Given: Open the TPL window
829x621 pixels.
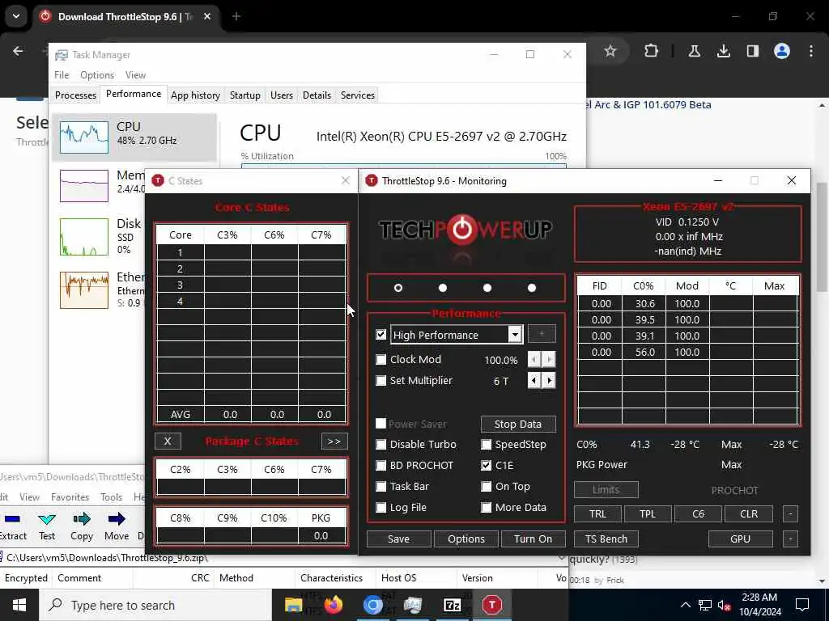Looking at the screenshot, I should (x=648, y=513).
